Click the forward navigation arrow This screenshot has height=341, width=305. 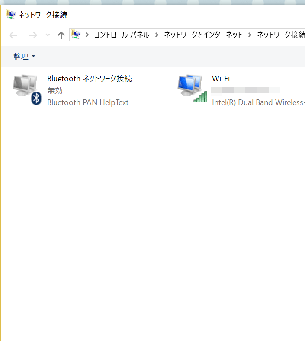click(33, 35)
